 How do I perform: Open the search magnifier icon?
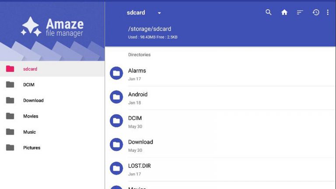click(269, 12)
